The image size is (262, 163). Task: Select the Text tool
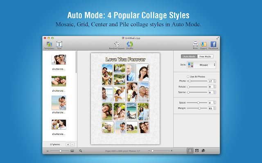59,45
